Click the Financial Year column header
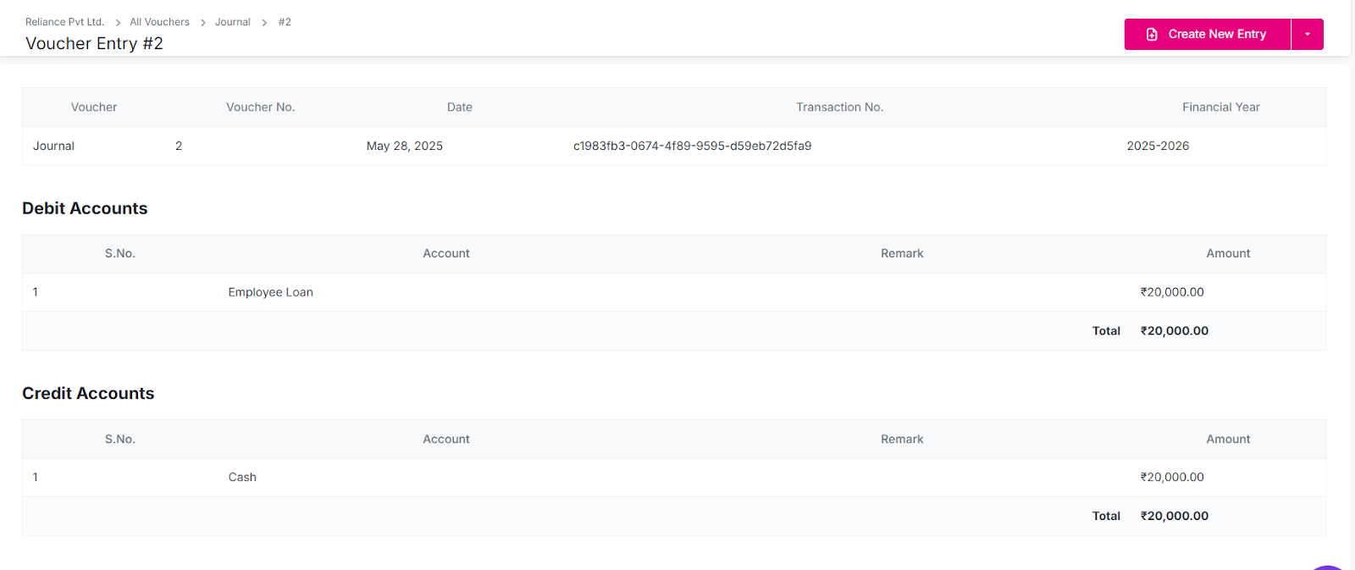 tap(1221, 107)
